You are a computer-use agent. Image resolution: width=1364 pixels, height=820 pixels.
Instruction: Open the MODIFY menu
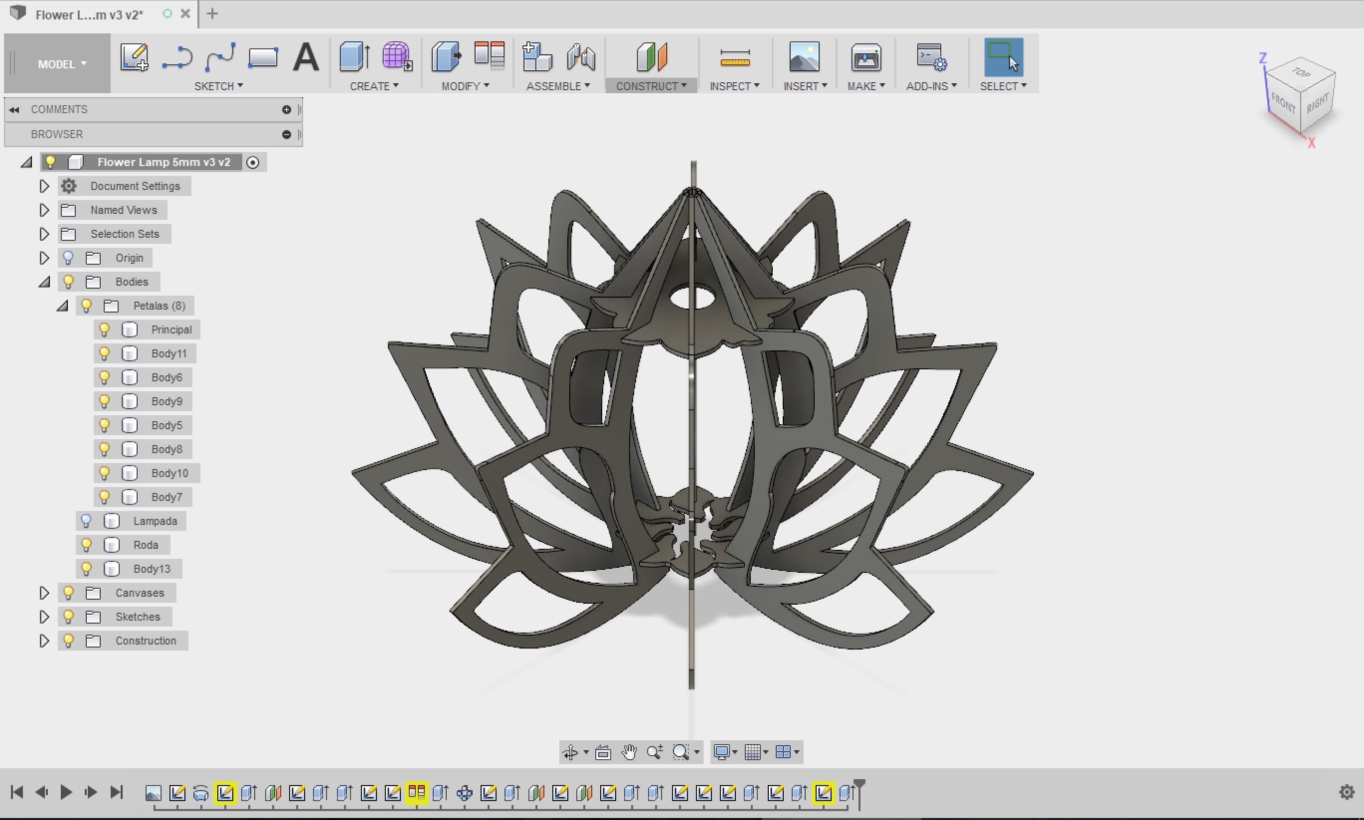[x=465, y=86]
